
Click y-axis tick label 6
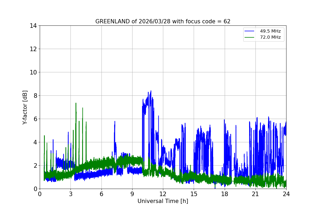click(x=35, y=119)
